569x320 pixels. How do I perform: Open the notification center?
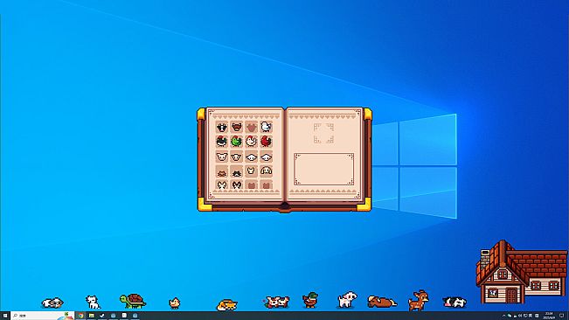[562, 316]
